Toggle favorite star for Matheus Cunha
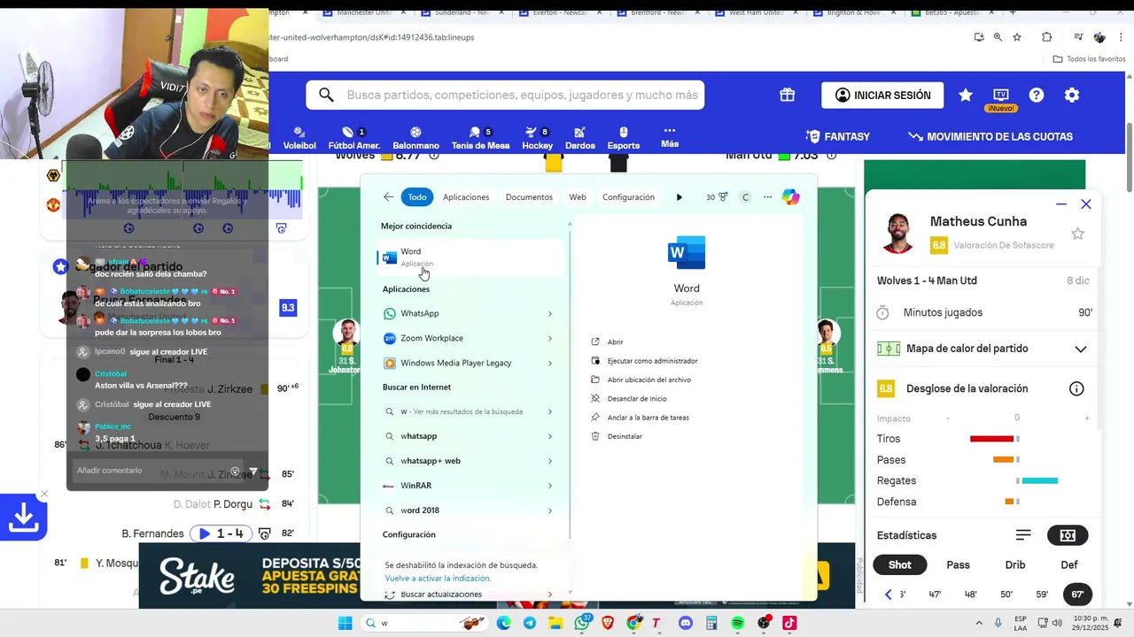Viewport: 1134px width, 637px height. pyautogui.click(x=1077, y=234)
